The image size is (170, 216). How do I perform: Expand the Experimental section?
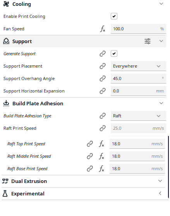pyautogui.click(x=160, y=193)
